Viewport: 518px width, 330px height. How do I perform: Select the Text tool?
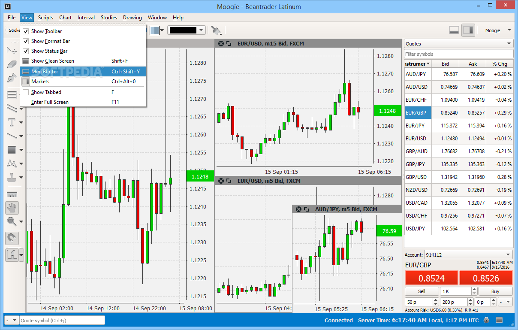[12, 122]
